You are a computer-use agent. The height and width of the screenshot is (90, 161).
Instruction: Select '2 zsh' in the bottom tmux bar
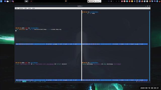point(29,81)
